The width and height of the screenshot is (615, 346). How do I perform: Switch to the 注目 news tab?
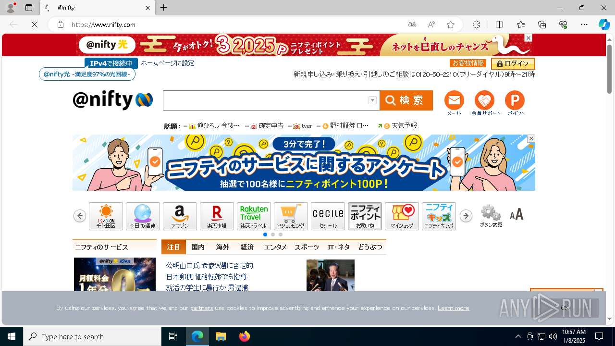(173, 247)
